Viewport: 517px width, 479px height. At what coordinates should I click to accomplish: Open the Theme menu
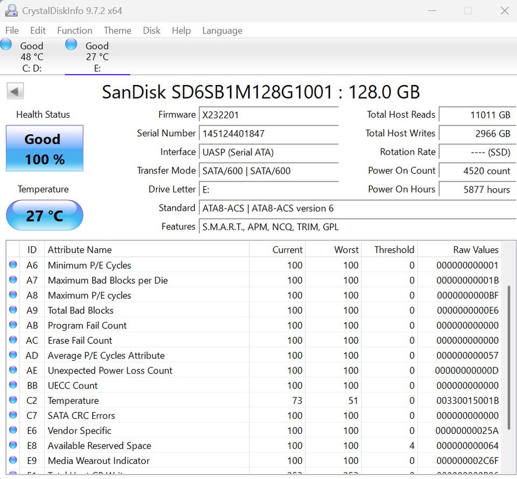coord(117,31)
